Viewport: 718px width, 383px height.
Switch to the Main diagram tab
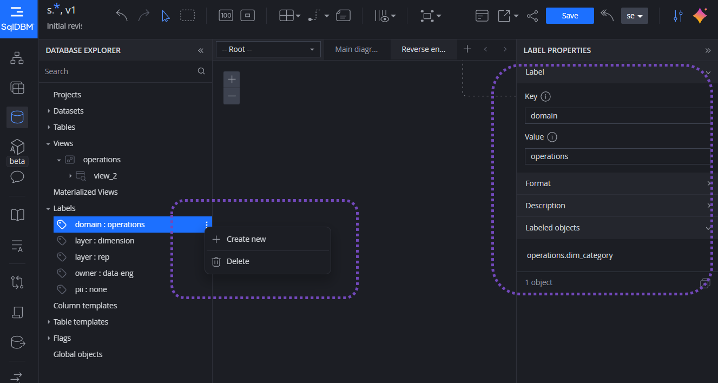(356, 49)
